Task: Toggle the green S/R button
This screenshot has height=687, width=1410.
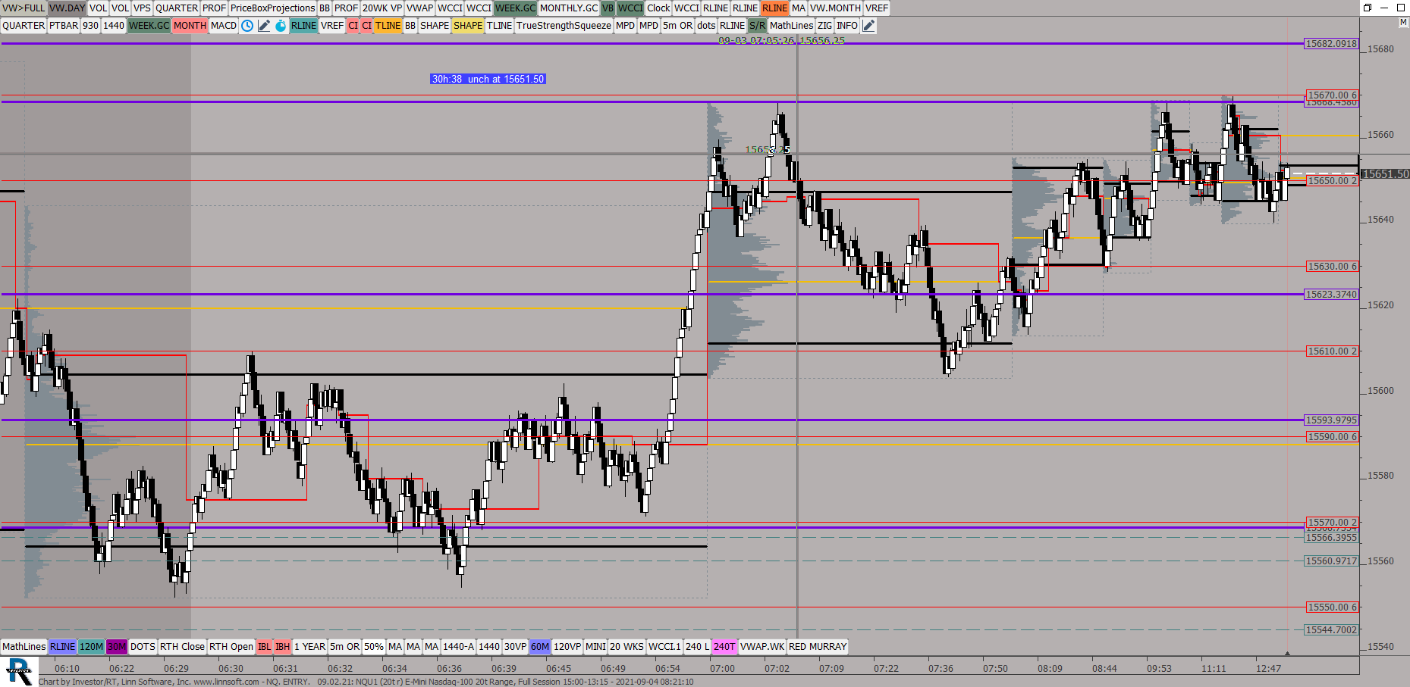Action: click(x=757, y=26)
